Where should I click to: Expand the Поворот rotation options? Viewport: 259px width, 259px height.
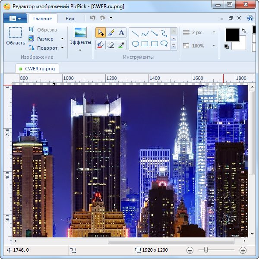(x=47, y=48)
